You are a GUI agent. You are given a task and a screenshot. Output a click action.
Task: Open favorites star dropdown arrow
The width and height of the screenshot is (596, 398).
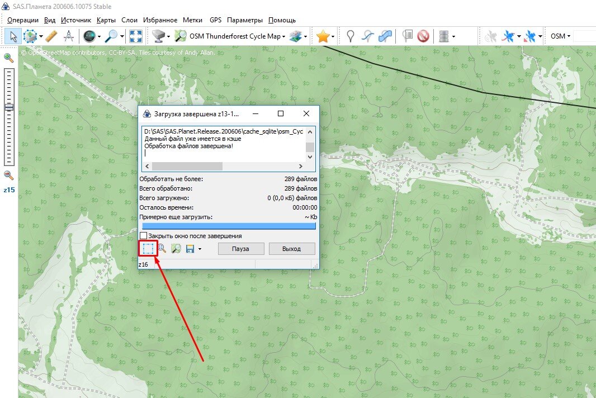[333, 36]
